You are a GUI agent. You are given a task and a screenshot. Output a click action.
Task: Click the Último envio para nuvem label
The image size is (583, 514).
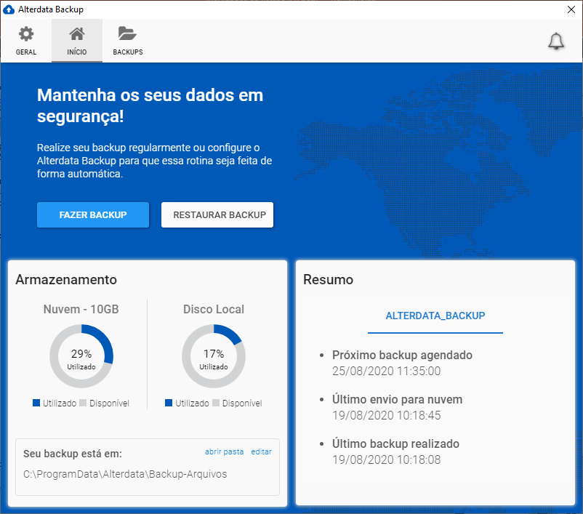point(397,399)
